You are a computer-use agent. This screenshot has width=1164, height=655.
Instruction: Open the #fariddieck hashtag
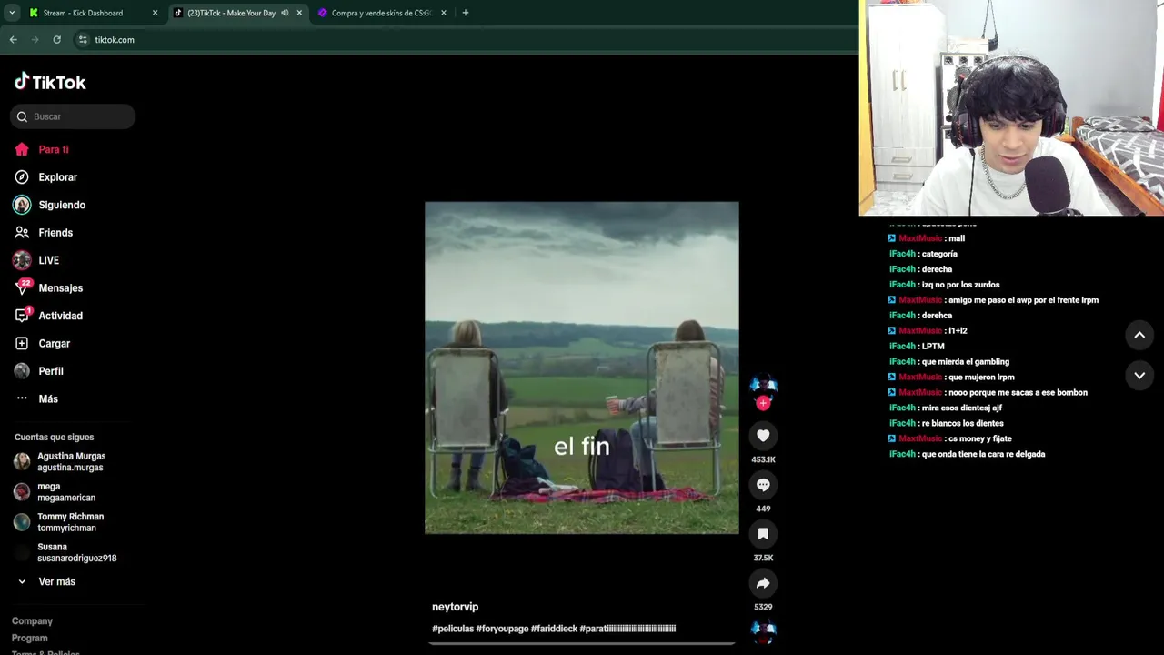pyautogui.click(x=554, y=629)
